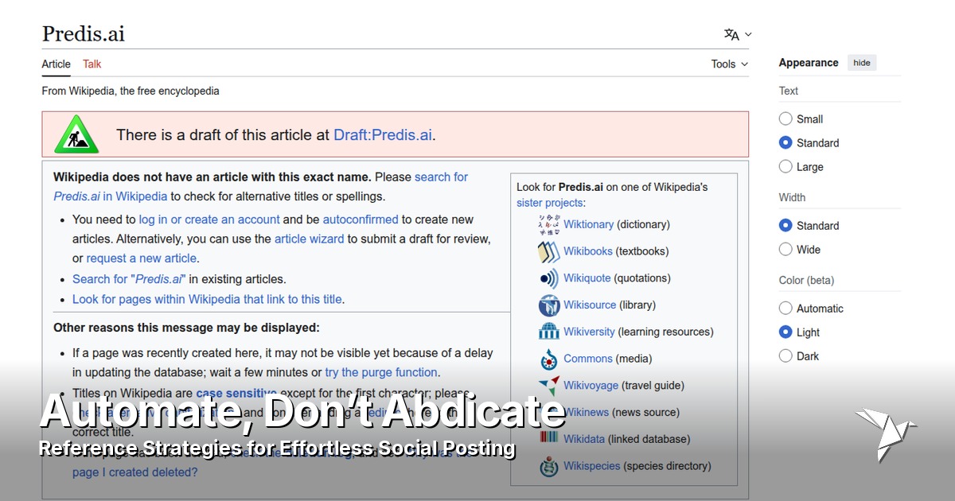This screenshot has height=501, width=955.
Task: Open the Wiktionary dictionary link
Action: pyautogui.click(x=588, y=224)
